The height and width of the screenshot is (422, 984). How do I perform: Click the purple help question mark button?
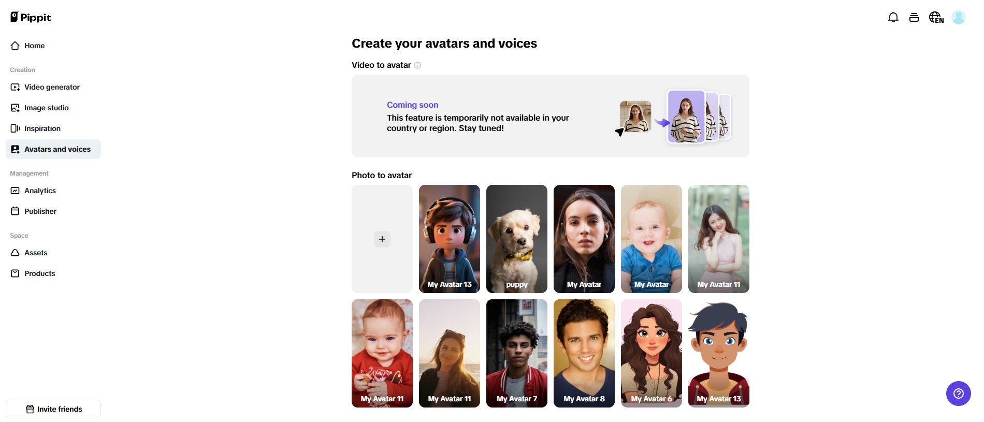(958, 394)
